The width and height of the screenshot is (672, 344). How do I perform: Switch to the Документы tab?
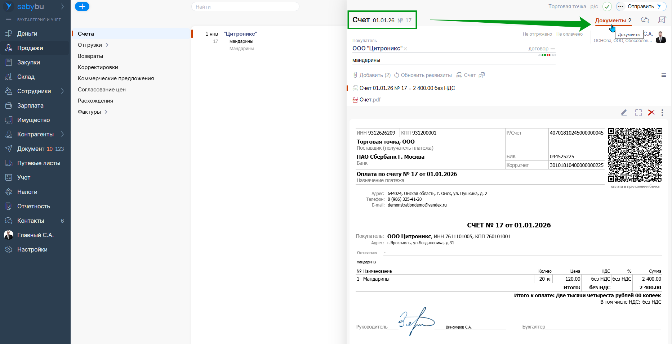[x=613, y=21]
